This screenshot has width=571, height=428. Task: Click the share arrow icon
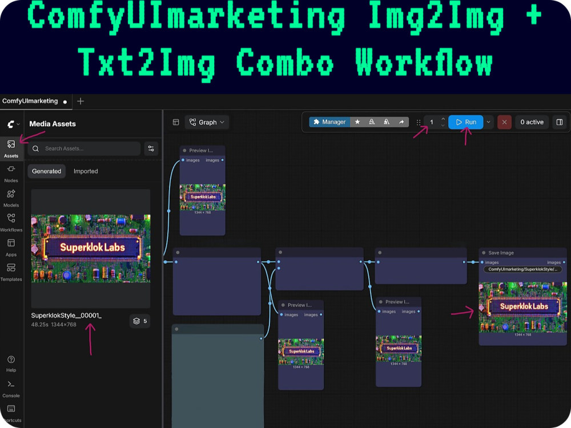(x=401, y=122)
